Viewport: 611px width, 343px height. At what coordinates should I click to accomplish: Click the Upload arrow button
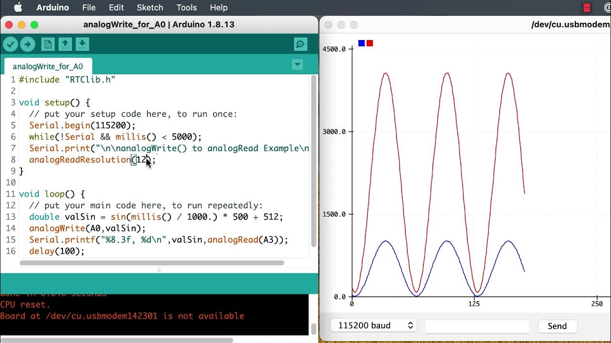tap(27, 44)
